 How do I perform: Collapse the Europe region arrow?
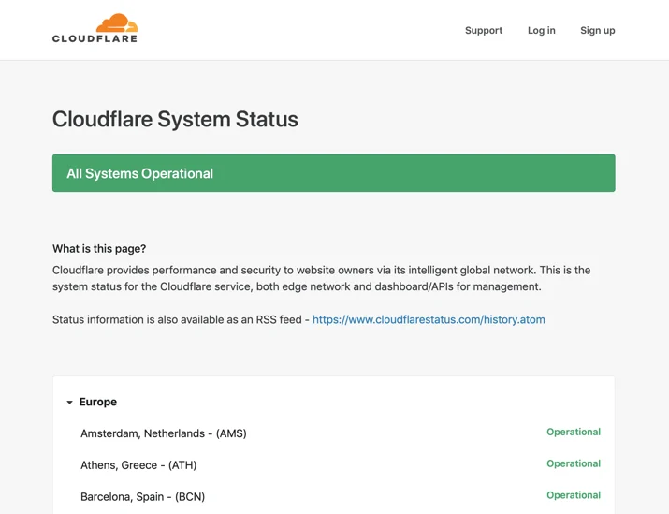69,402
